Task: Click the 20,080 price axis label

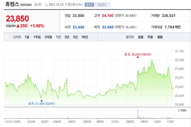Action: click(179, 105)
